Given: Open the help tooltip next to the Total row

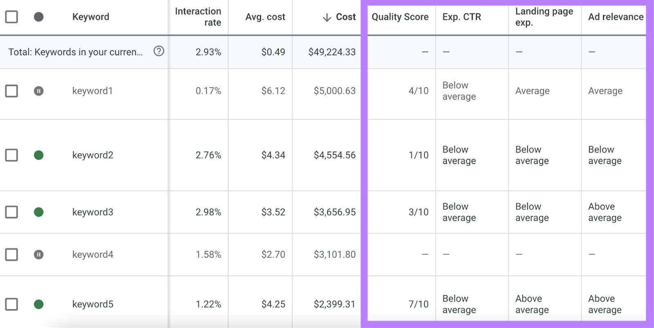Looking at the screenshot, I should (x=160, y=52).
